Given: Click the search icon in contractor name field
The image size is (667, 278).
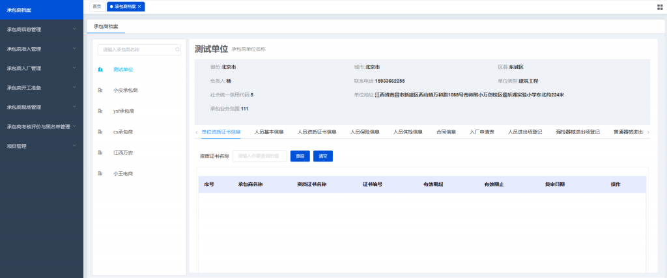Looking at the screenshot, I should point(177,49).
